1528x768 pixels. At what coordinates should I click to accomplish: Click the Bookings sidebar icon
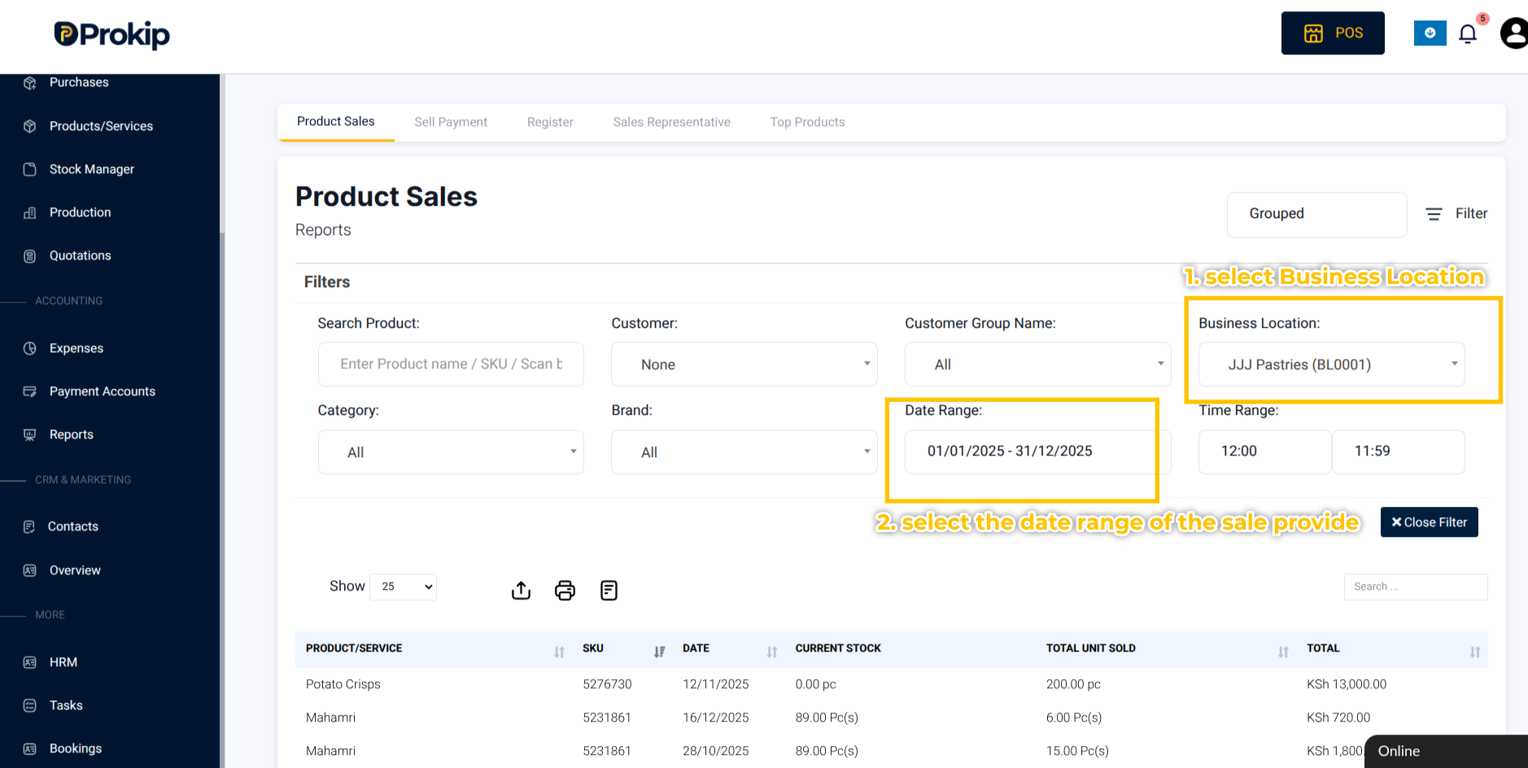[x=30, y=748]
